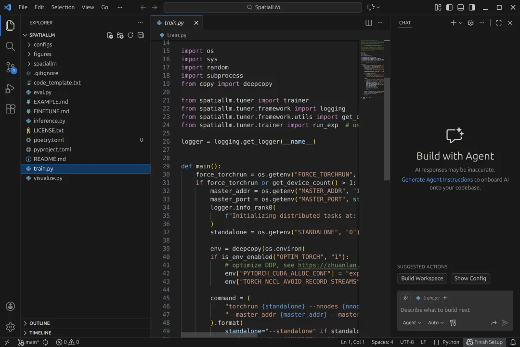Refresh the Explorer file tree
The width and height of the screenshot is (520, 347).
tap(130, 35)
